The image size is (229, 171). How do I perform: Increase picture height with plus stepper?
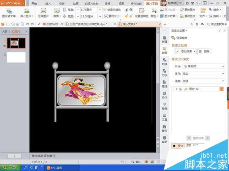[x=100, y=10]
